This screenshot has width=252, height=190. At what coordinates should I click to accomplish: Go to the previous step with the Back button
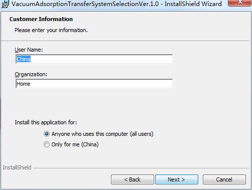133,179
